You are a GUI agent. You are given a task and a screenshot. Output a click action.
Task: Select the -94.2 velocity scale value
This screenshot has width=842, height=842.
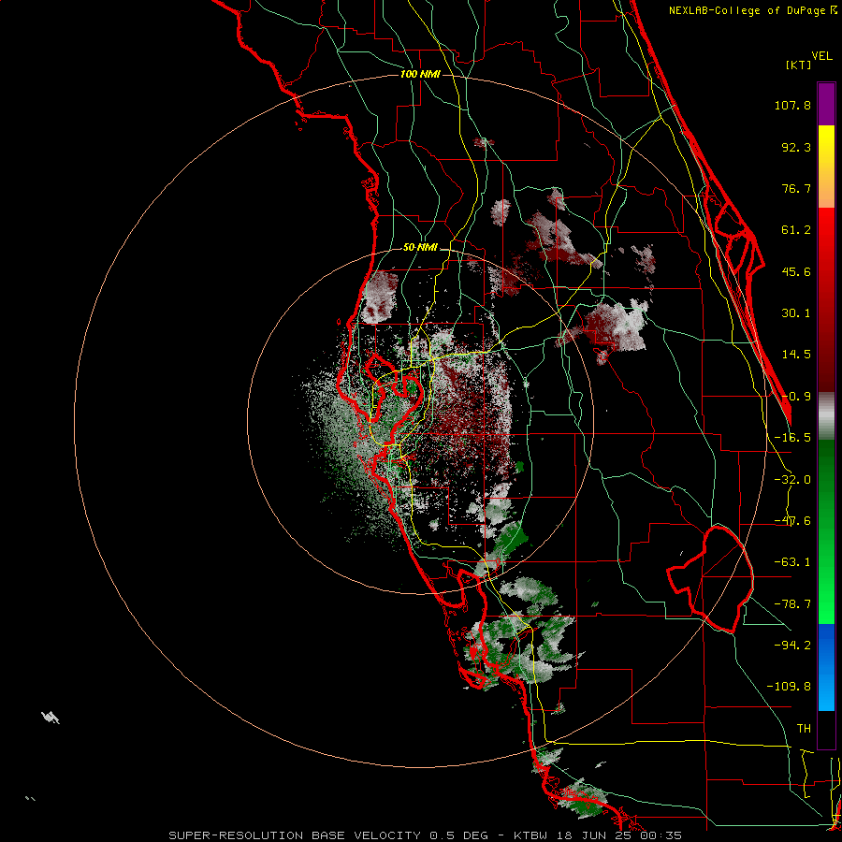pyautogui.click(x=792, y=645)
